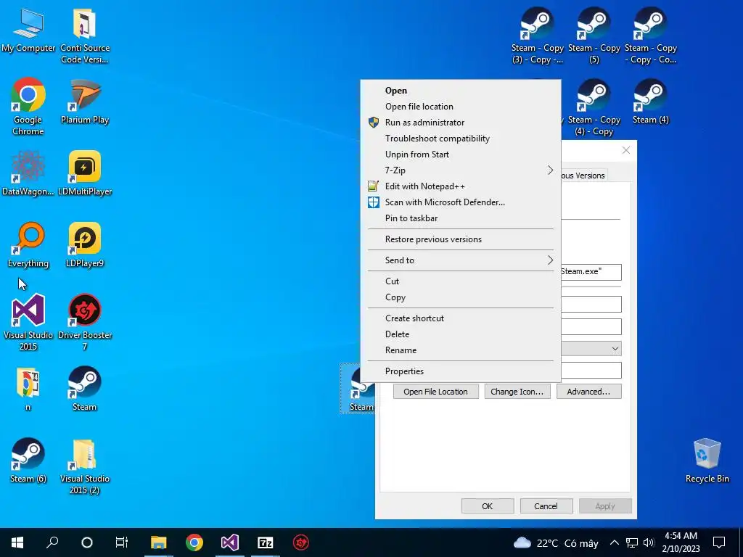Open taskbar search magnifier

(x=52, y=542)
